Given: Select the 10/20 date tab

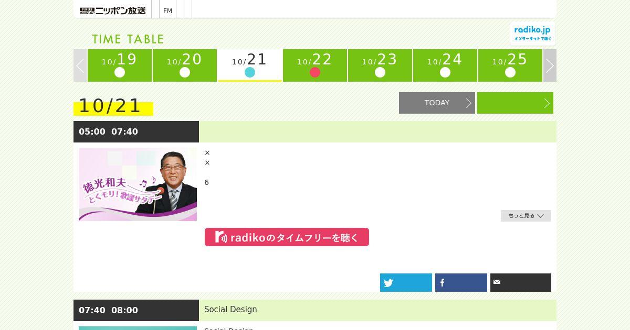Looking at the screenshot, I should coord(185,65).
